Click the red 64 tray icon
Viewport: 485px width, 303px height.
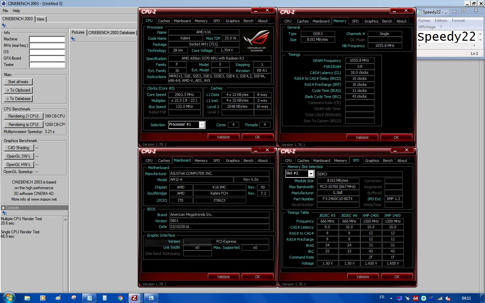click(416, 298)
